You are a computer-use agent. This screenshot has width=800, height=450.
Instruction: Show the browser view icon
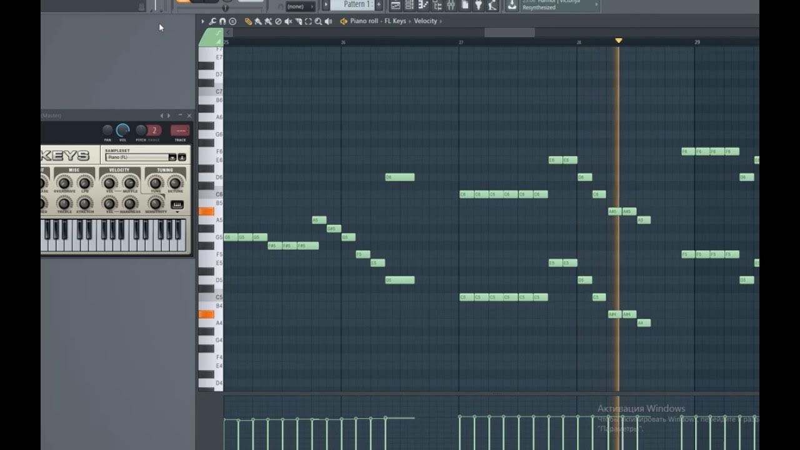coord(437,5)
